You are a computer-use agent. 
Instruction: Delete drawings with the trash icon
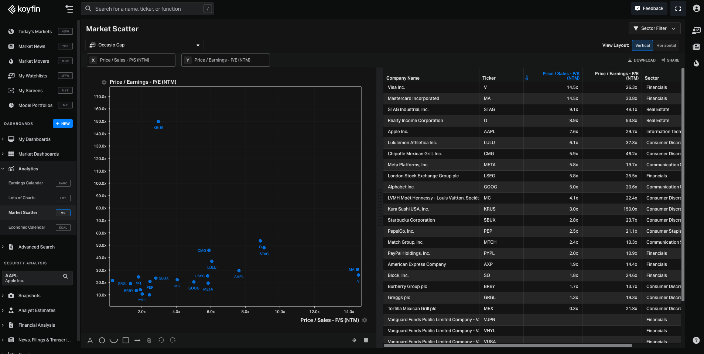(149, 340)
